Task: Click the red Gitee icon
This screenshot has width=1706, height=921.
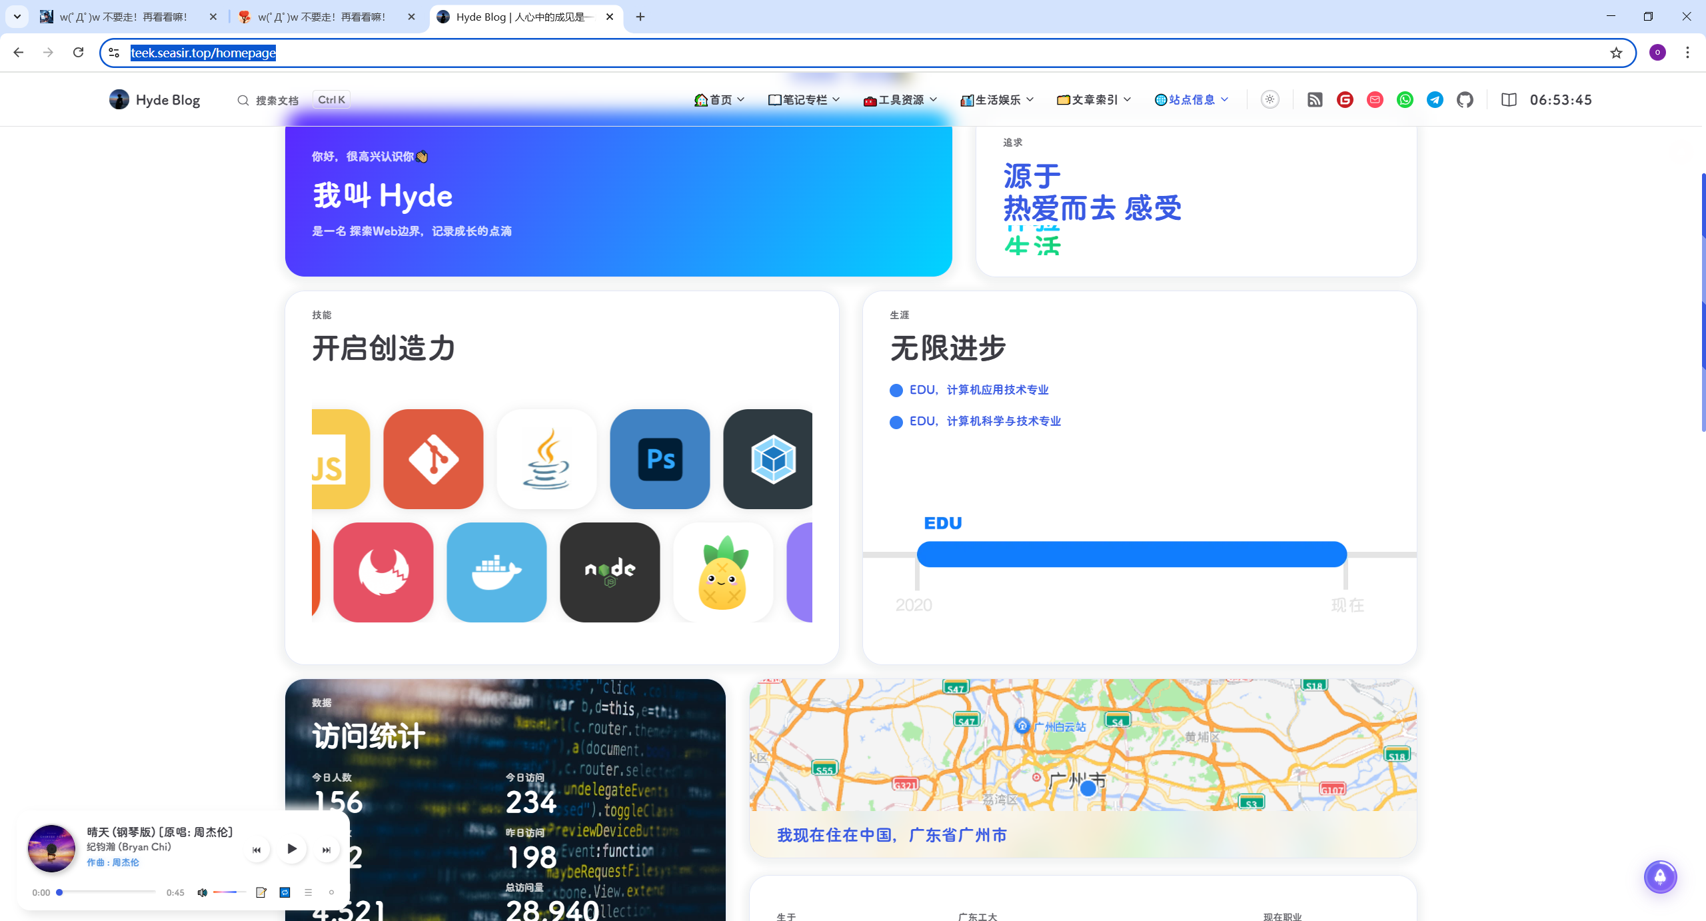Action: [1345, 100]
